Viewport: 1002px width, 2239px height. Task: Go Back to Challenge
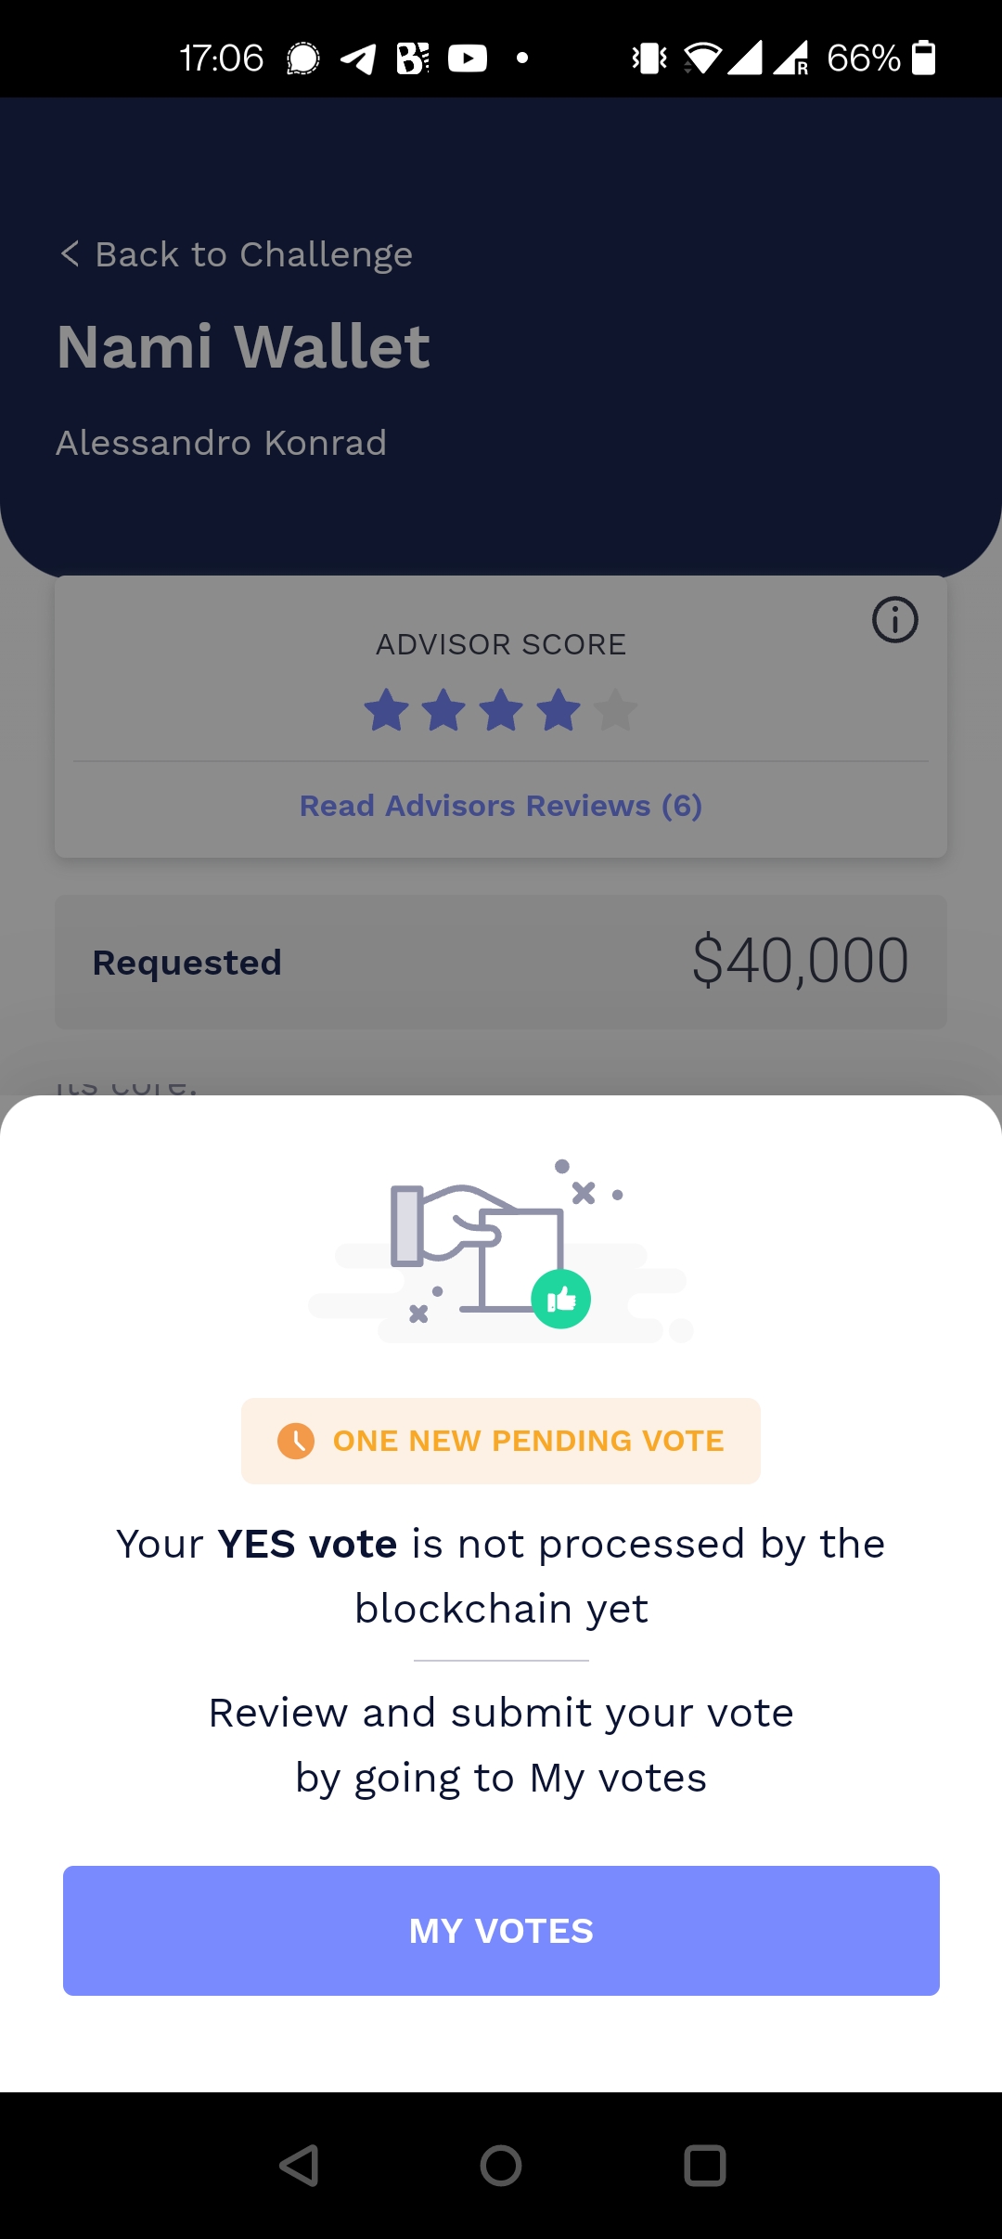[x=253, y=254]
